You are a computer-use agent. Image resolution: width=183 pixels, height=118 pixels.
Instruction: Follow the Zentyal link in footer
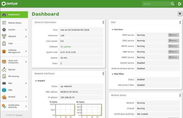pyautogui.click(x=19, y=115)
